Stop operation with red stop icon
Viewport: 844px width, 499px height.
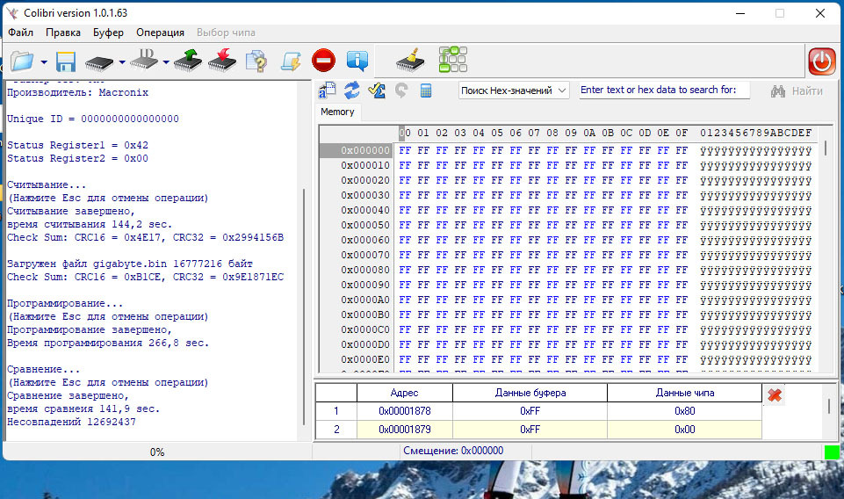[323, 61]
